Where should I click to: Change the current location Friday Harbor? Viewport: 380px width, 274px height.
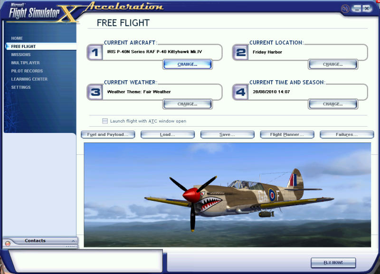(x=332, y=64)
